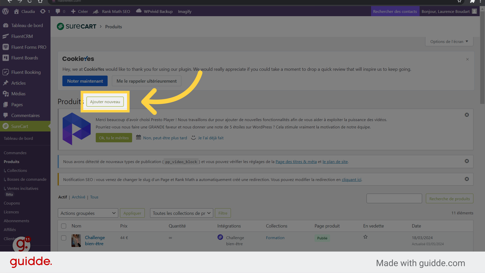485x273 pixels.
Task: Dismiss the Notification SEO notice
Action: [x=467, y=179]
